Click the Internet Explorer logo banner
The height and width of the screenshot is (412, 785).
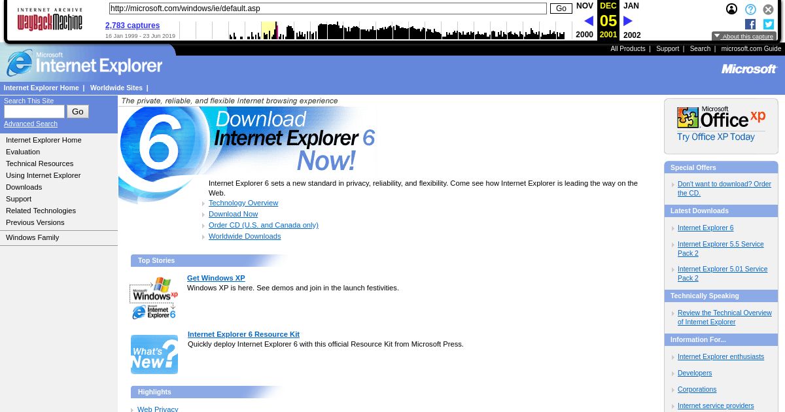tap(84, 63)
